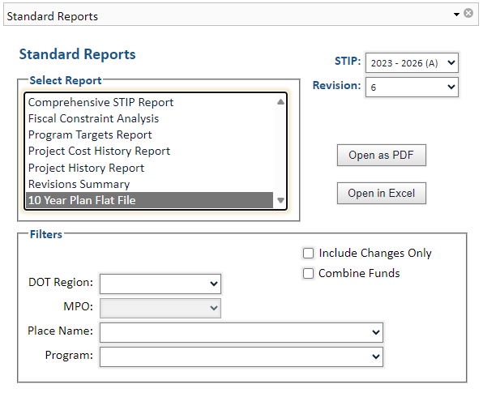The width and height of the screenshot is (483, 397).
Task: Open the Revision dropdown
Action: (x=412, y=88)
